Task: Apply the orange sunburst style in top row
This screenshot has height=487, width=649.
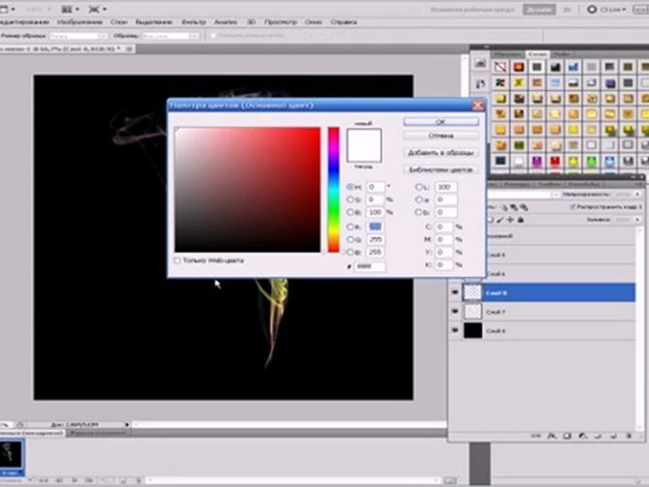Action: (519, 67)
